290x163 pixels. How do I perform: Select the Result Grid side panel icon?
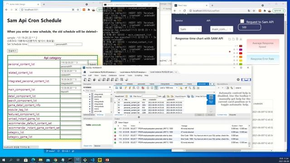point(211,99)
